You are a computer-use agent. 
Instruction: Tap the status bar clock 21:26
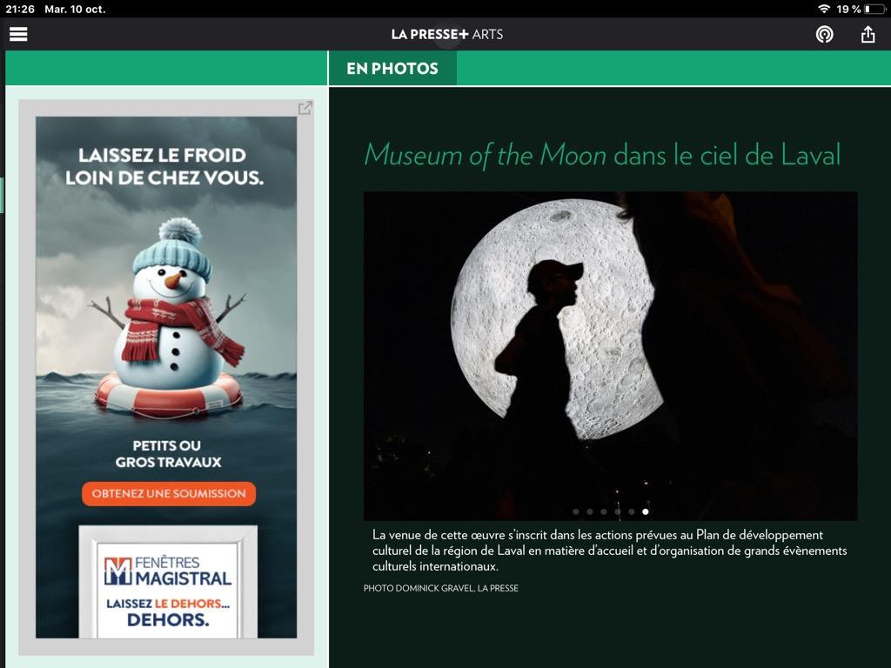click(x=20, y=9)
